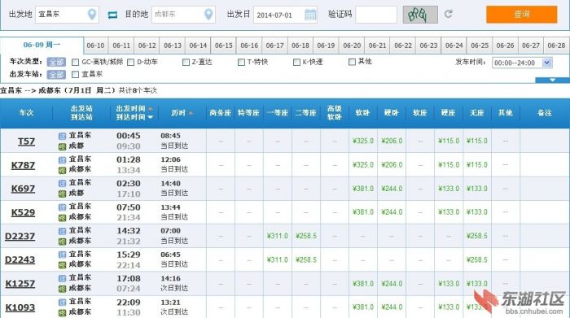
Task: Collapse the filter panel with blue arrow
Action: (x=552, y=80)
